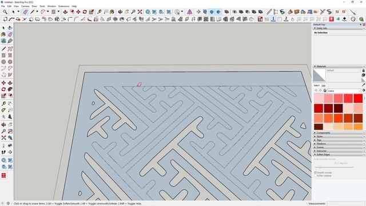Select the Line tool in the left toolbar

pyautogui.click(x=3, y=49)
